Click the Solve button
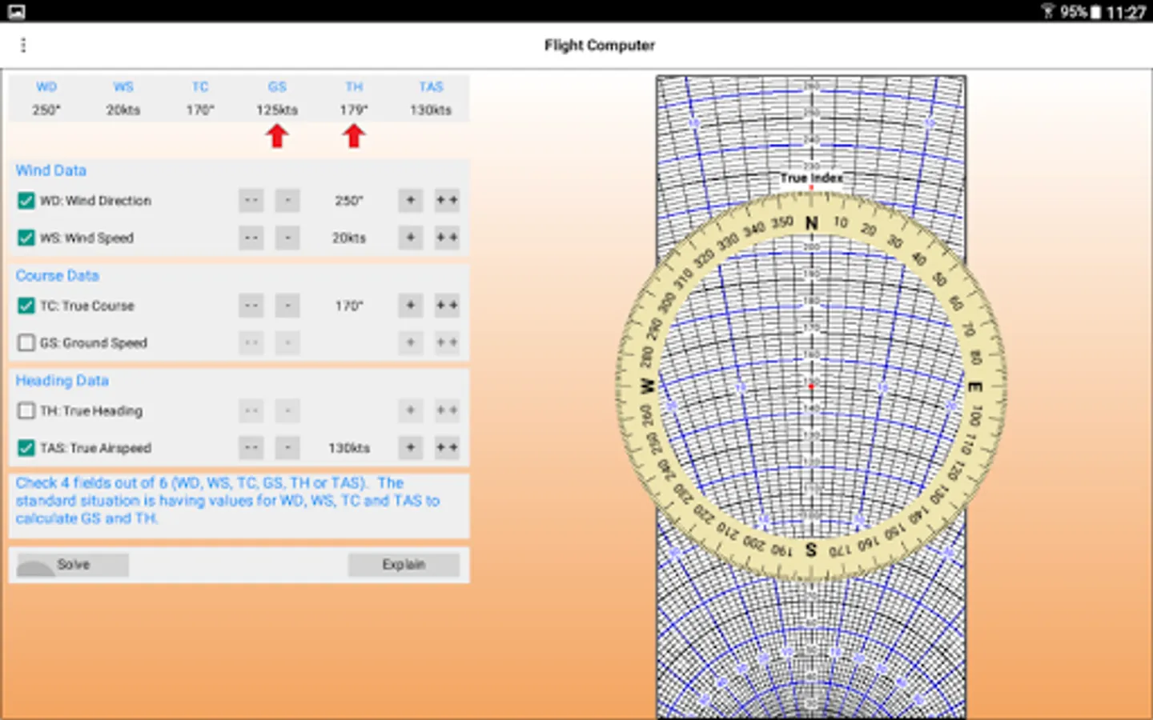 [73, 565]
